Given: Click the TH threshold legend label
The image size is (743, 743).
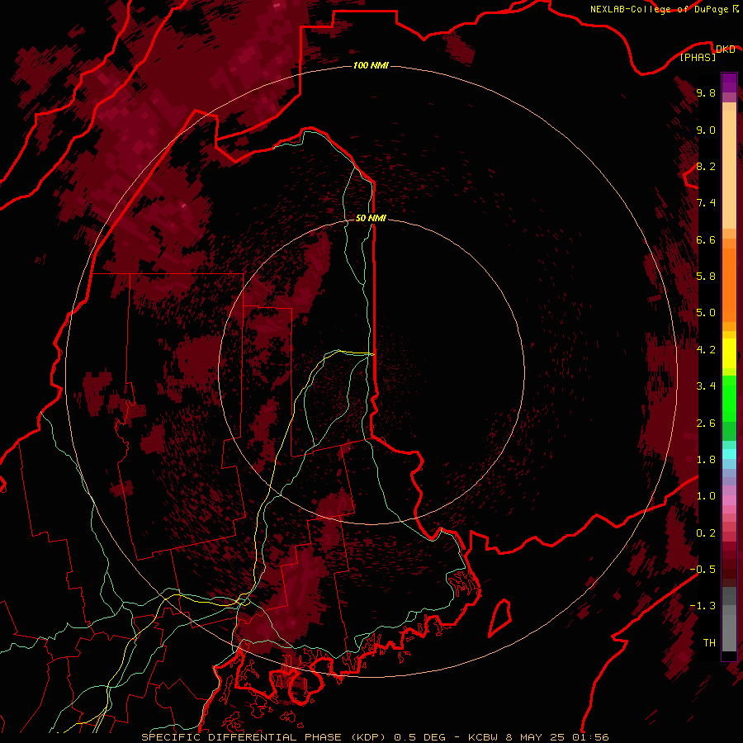Looking at the screenshot, I should 709,642.
